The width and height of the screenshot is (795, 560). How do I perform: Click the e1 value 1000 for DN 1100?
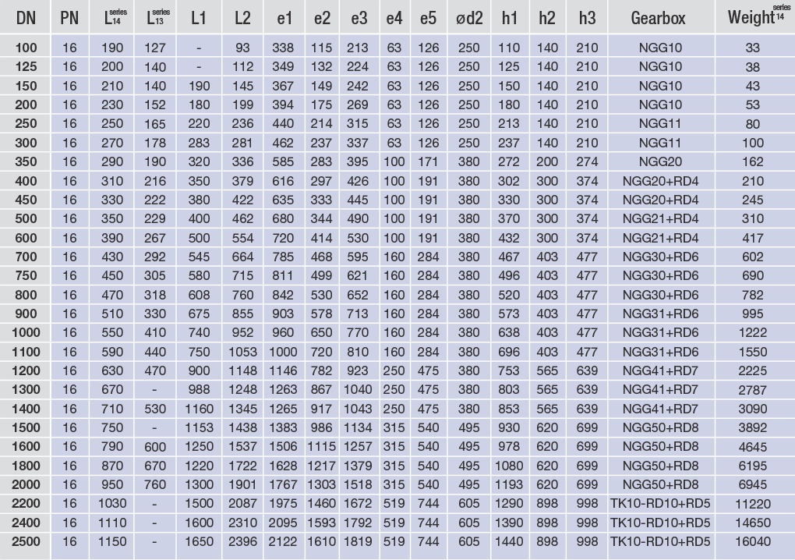283,351
